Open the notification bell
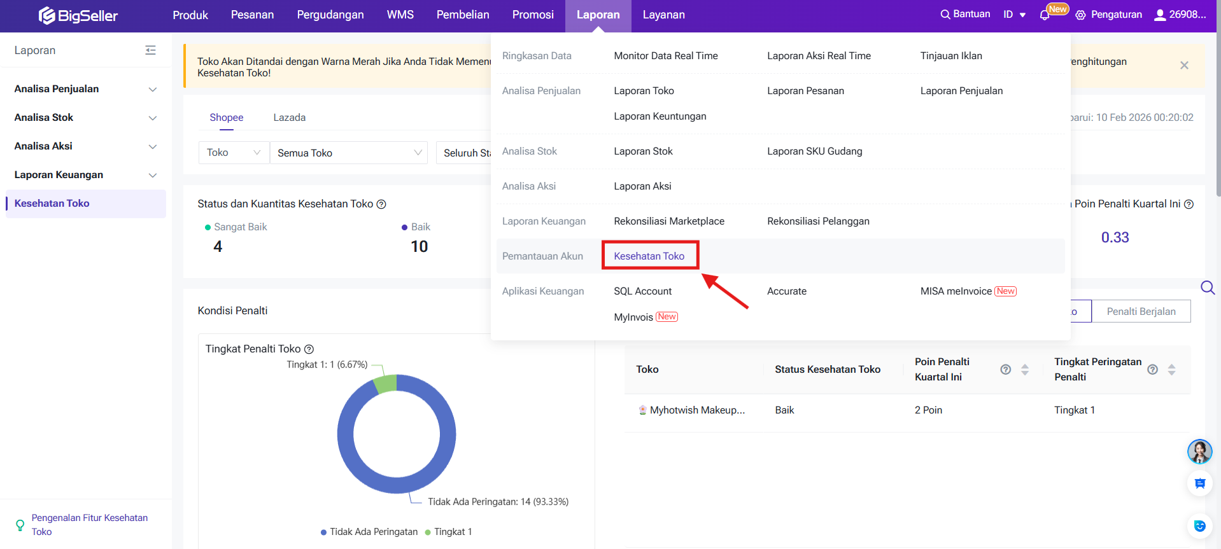Viewport: 1221px width, 549px height. tap(1044, 15)
